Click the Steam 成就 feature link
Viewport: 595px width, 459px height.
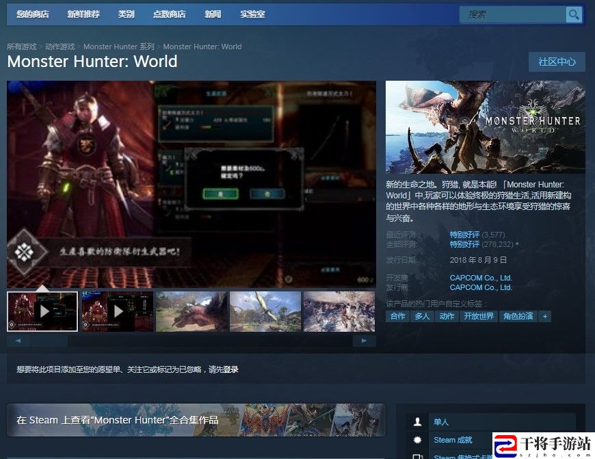453,440
